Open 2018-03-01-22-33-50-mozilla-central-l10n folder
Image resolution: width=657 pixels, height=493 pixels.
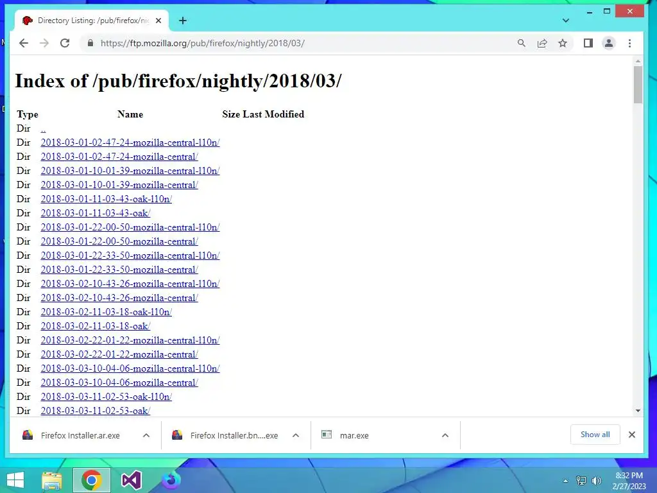[130, 255]
